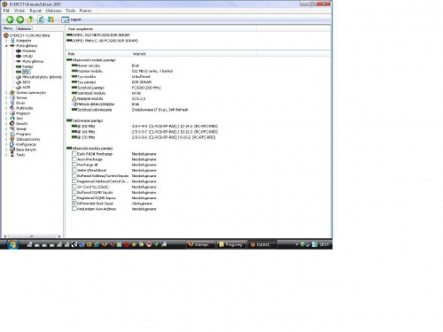Click the Programy tree icon
Screen dimensions: 443x332
coord(12,134)
